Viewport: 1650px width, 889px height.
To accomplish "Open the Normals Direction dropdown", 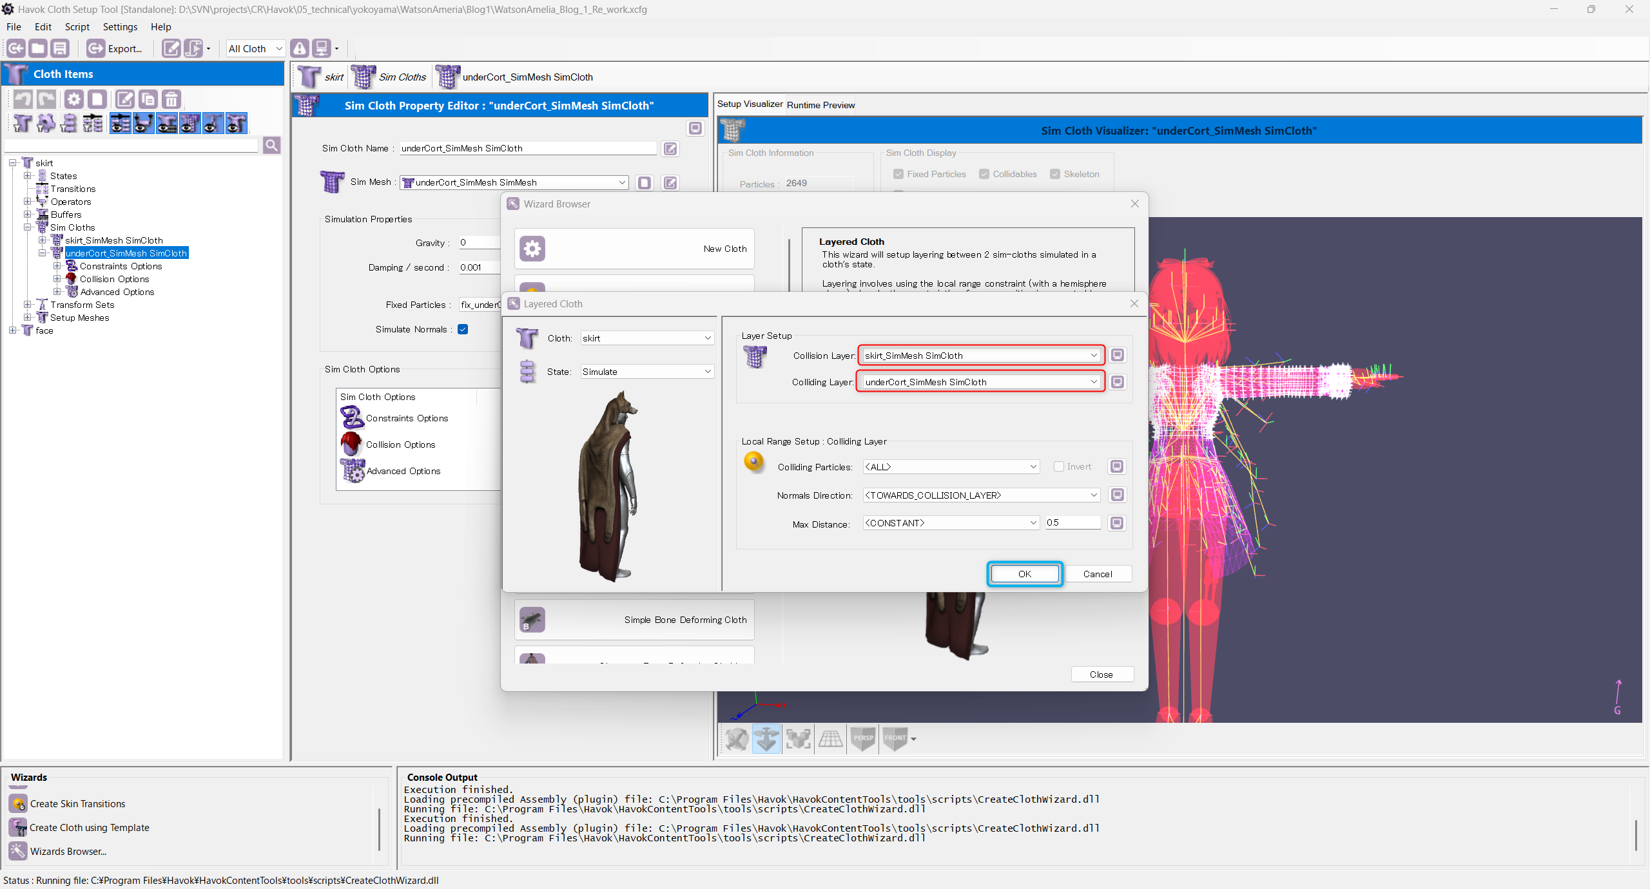I will tap(981, 495).
